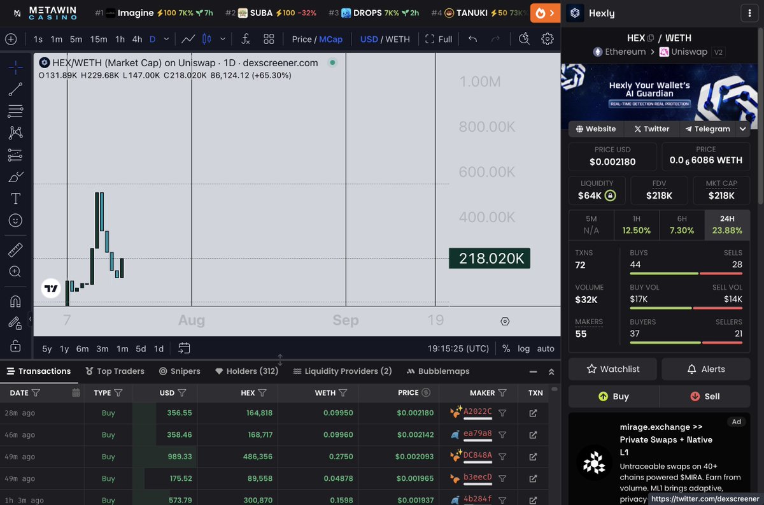Toggle percent scale on chart

click(x=506, y=348)
